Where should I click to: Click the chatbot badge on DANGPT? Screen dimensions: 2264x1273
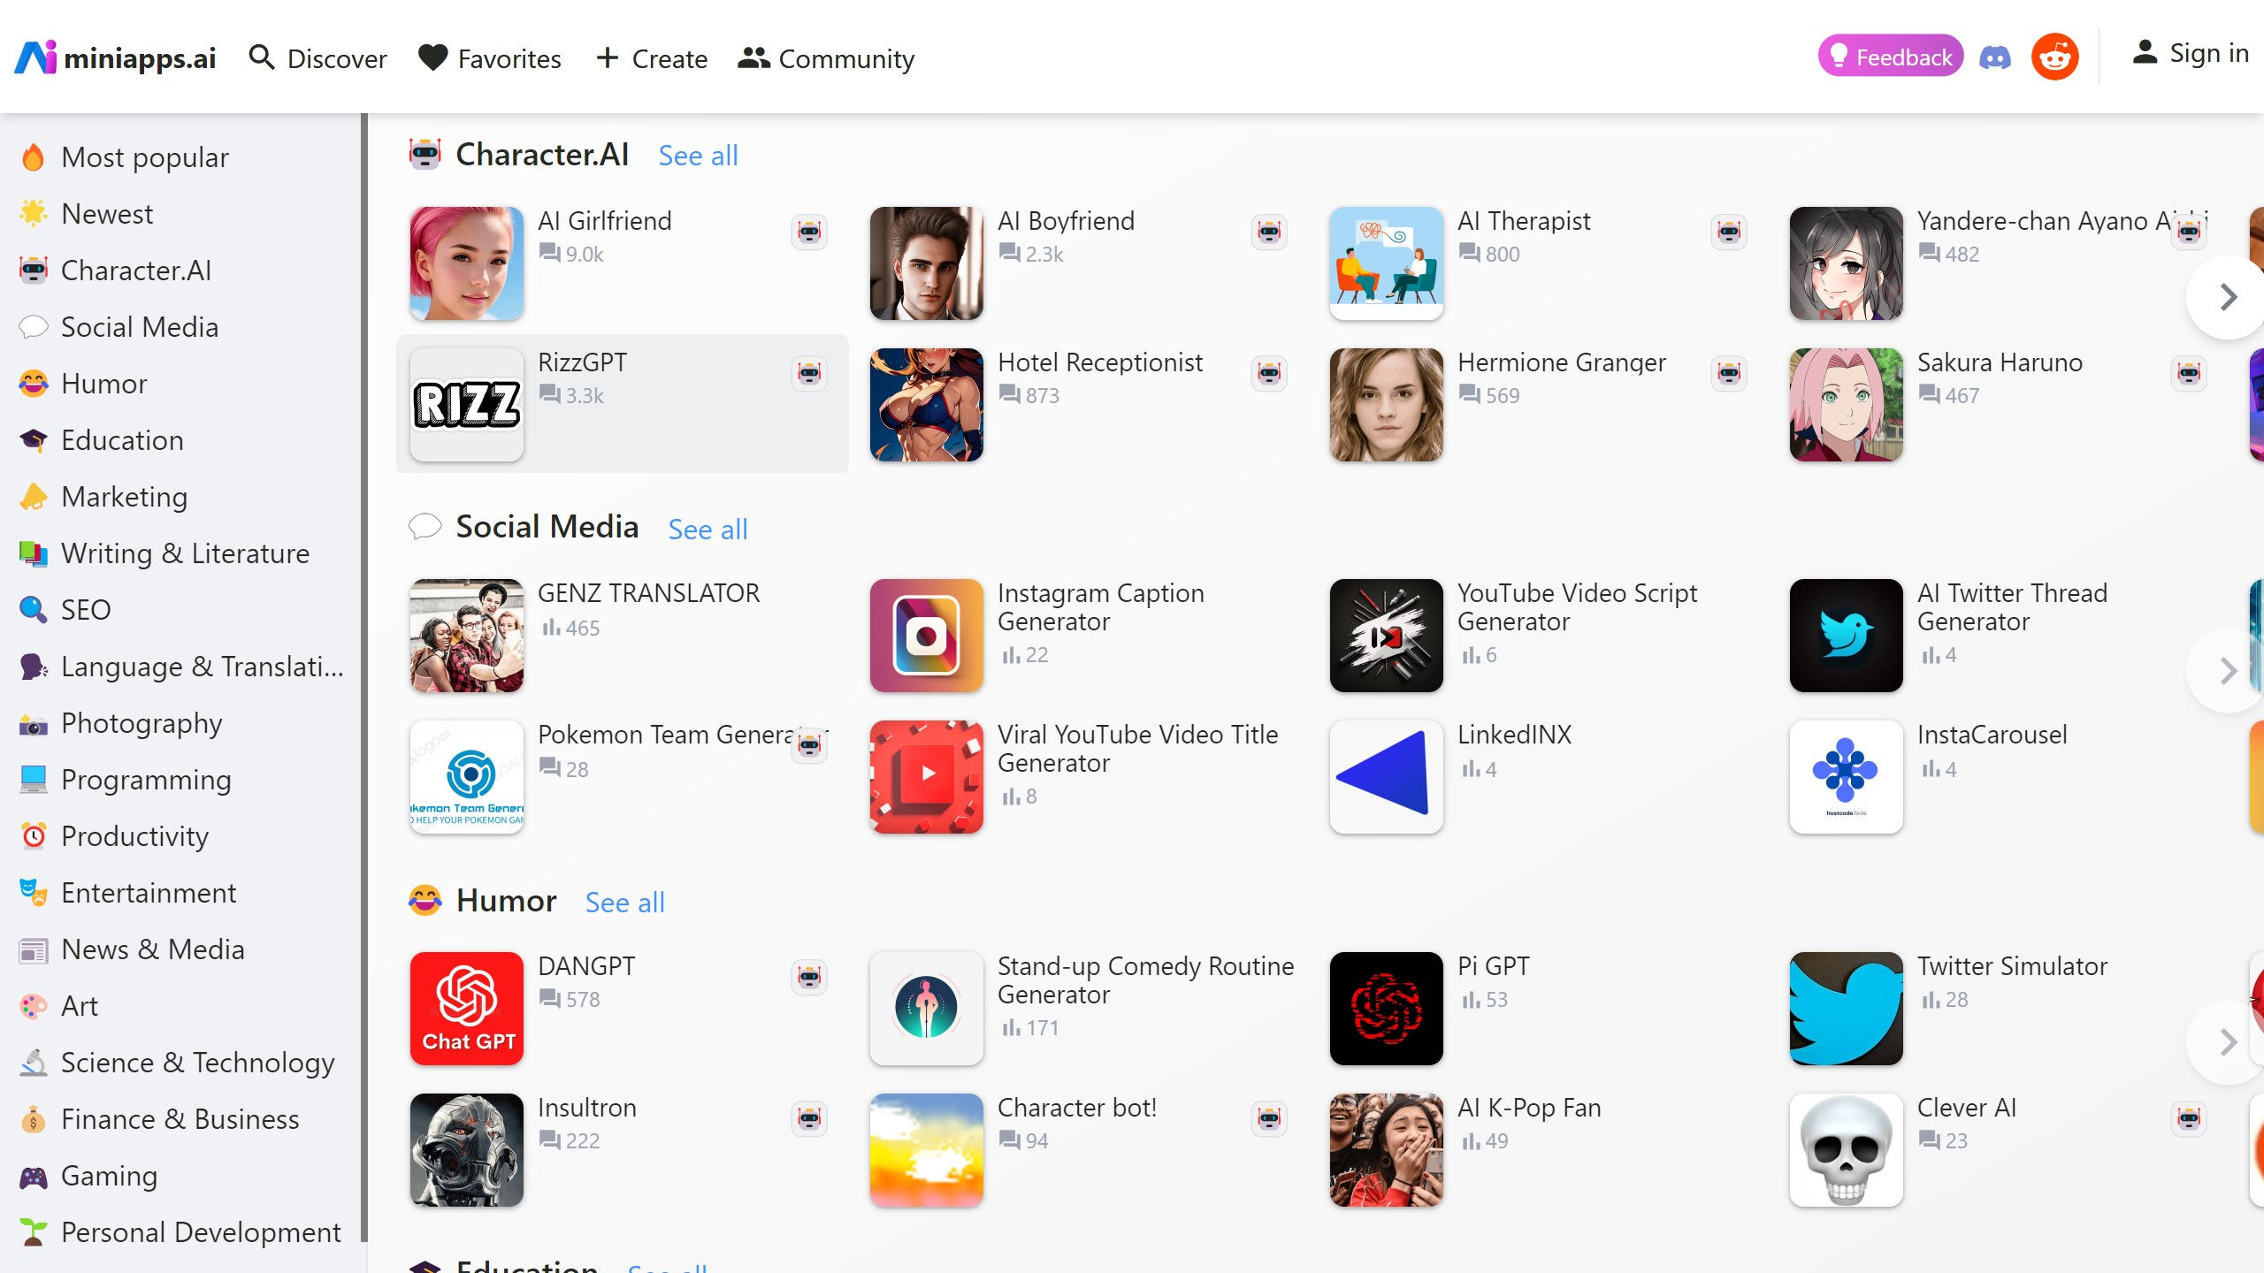click(809, 978)
